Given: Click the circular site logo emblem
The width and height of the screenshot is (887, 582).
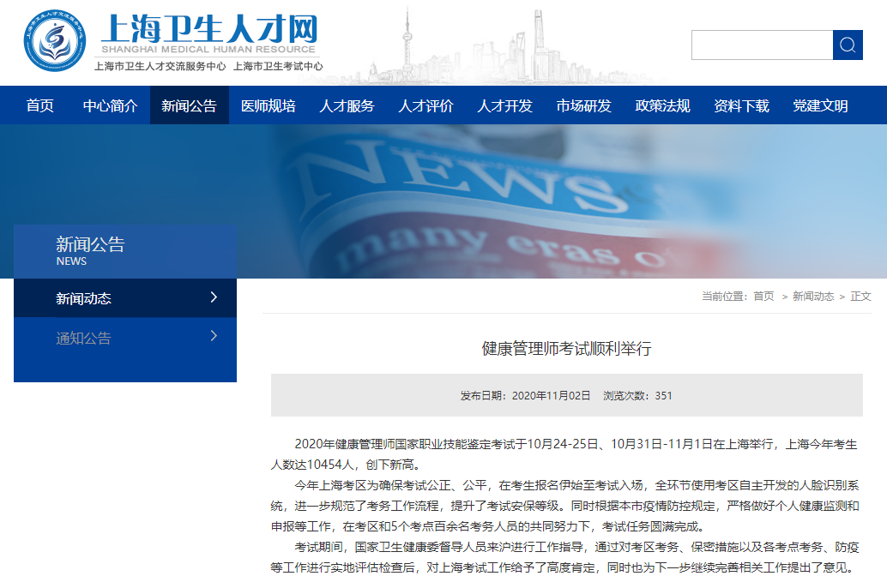Looking at the screenshot, I should [55, 40].
